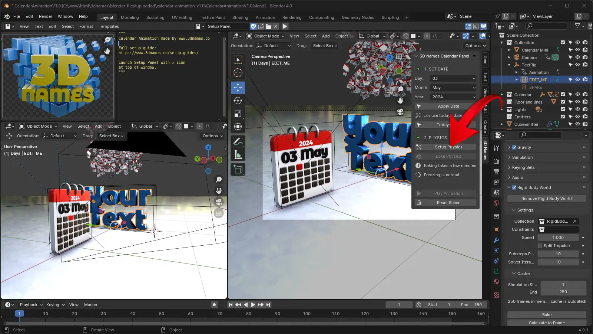Hide the EDIT_ME object in the viewport

point(577,80)
